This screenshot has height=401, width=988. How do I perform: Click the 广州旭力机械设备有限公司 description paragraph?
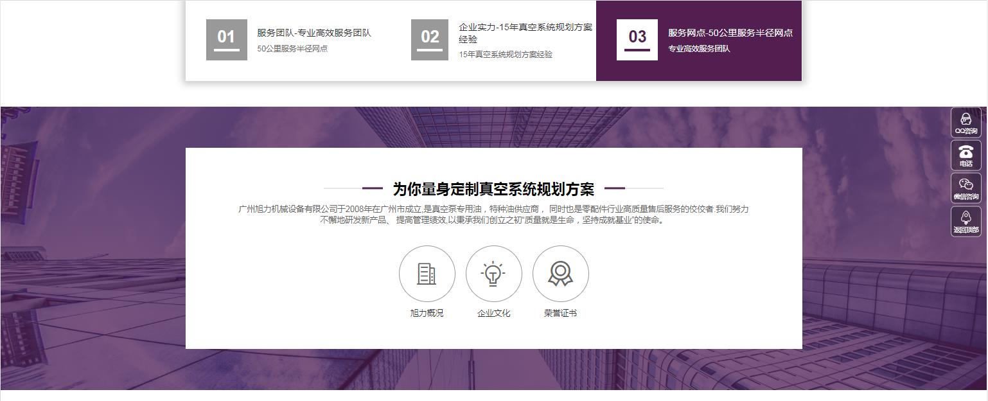[493, 214]
